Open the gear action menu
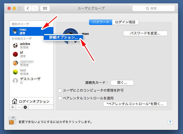The width and height of the screenshot is (183, 134). tap(25, 107)
